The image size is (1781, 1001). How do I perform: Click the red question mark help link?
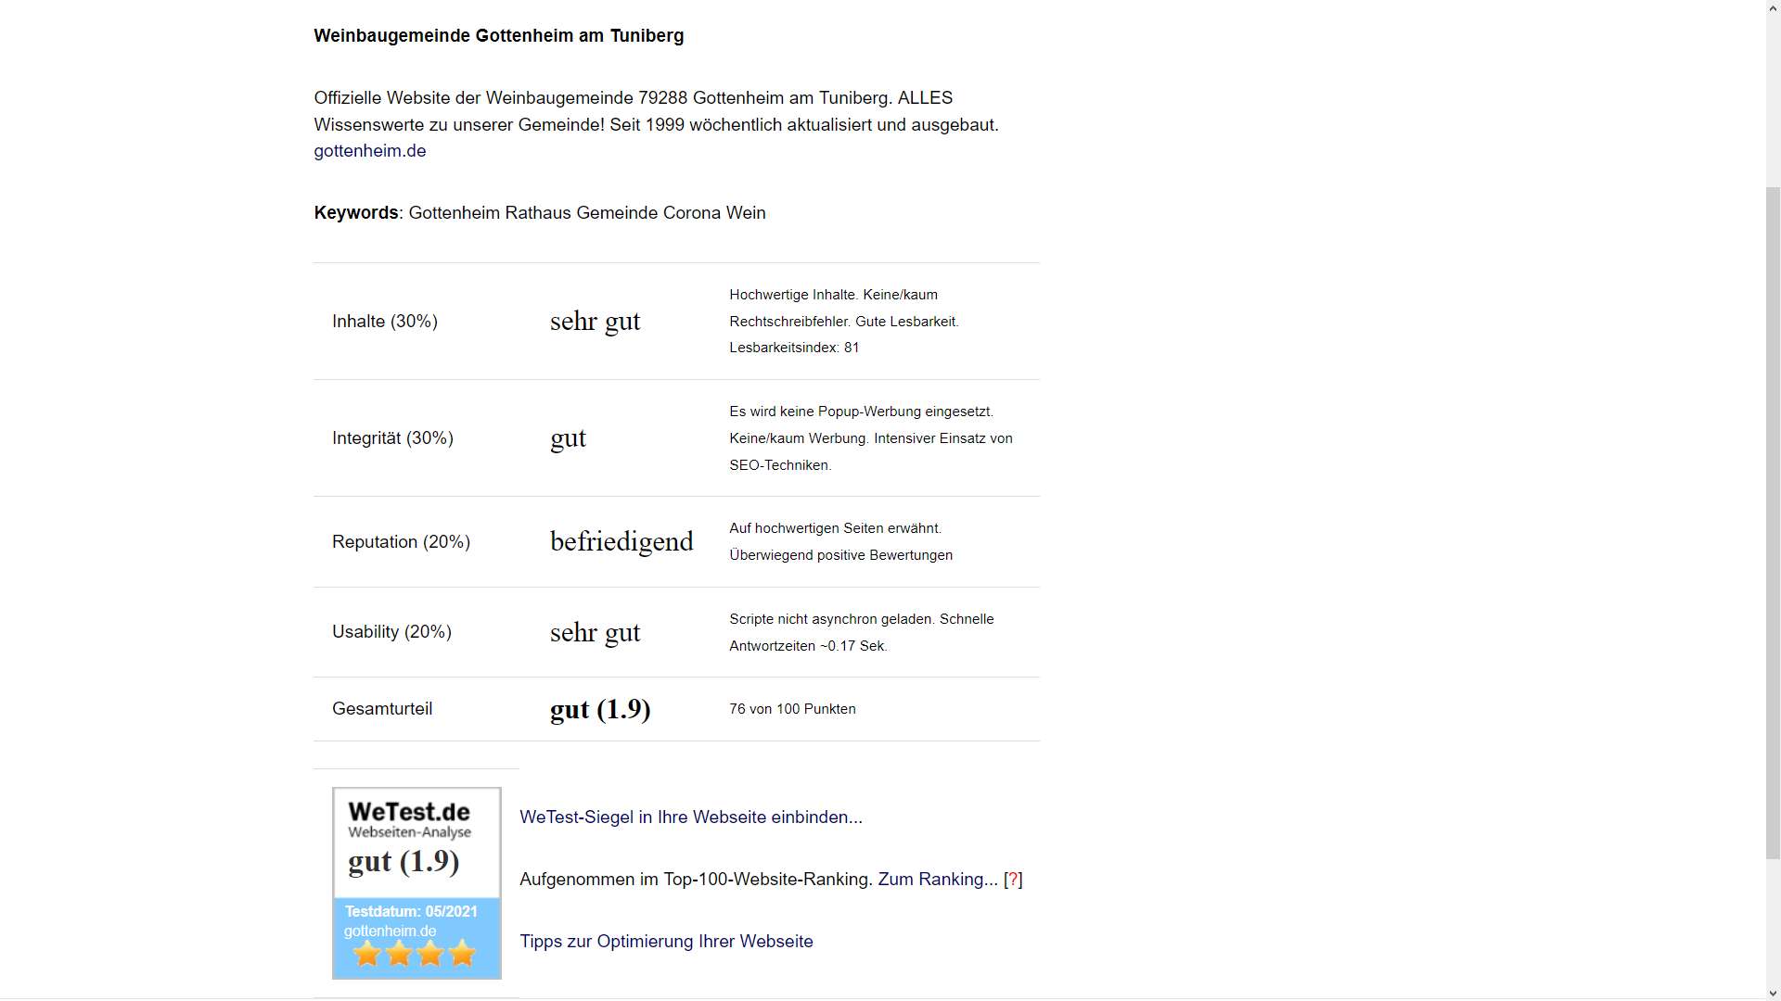(1013, 880)
